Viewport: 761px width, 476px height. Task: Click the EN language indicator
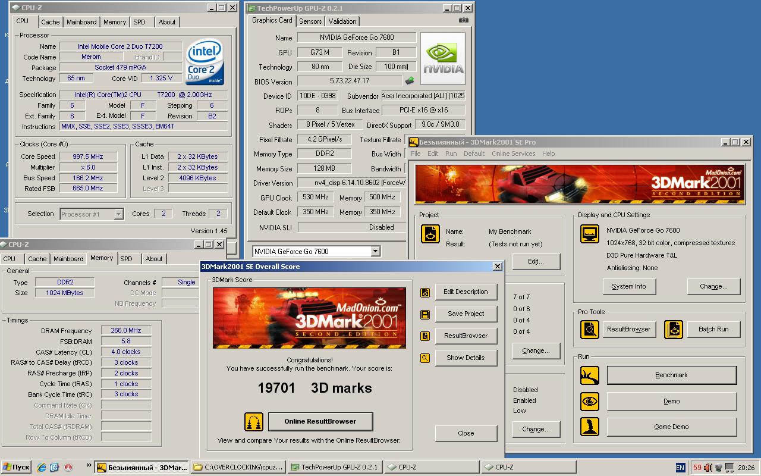680,468
